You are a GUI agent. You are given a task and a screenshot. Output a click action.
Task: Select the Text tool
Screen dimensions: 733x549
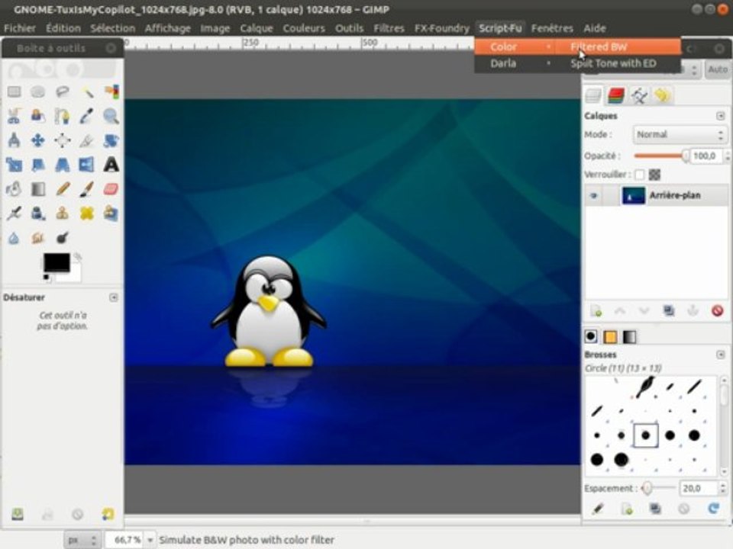(111, 165)
